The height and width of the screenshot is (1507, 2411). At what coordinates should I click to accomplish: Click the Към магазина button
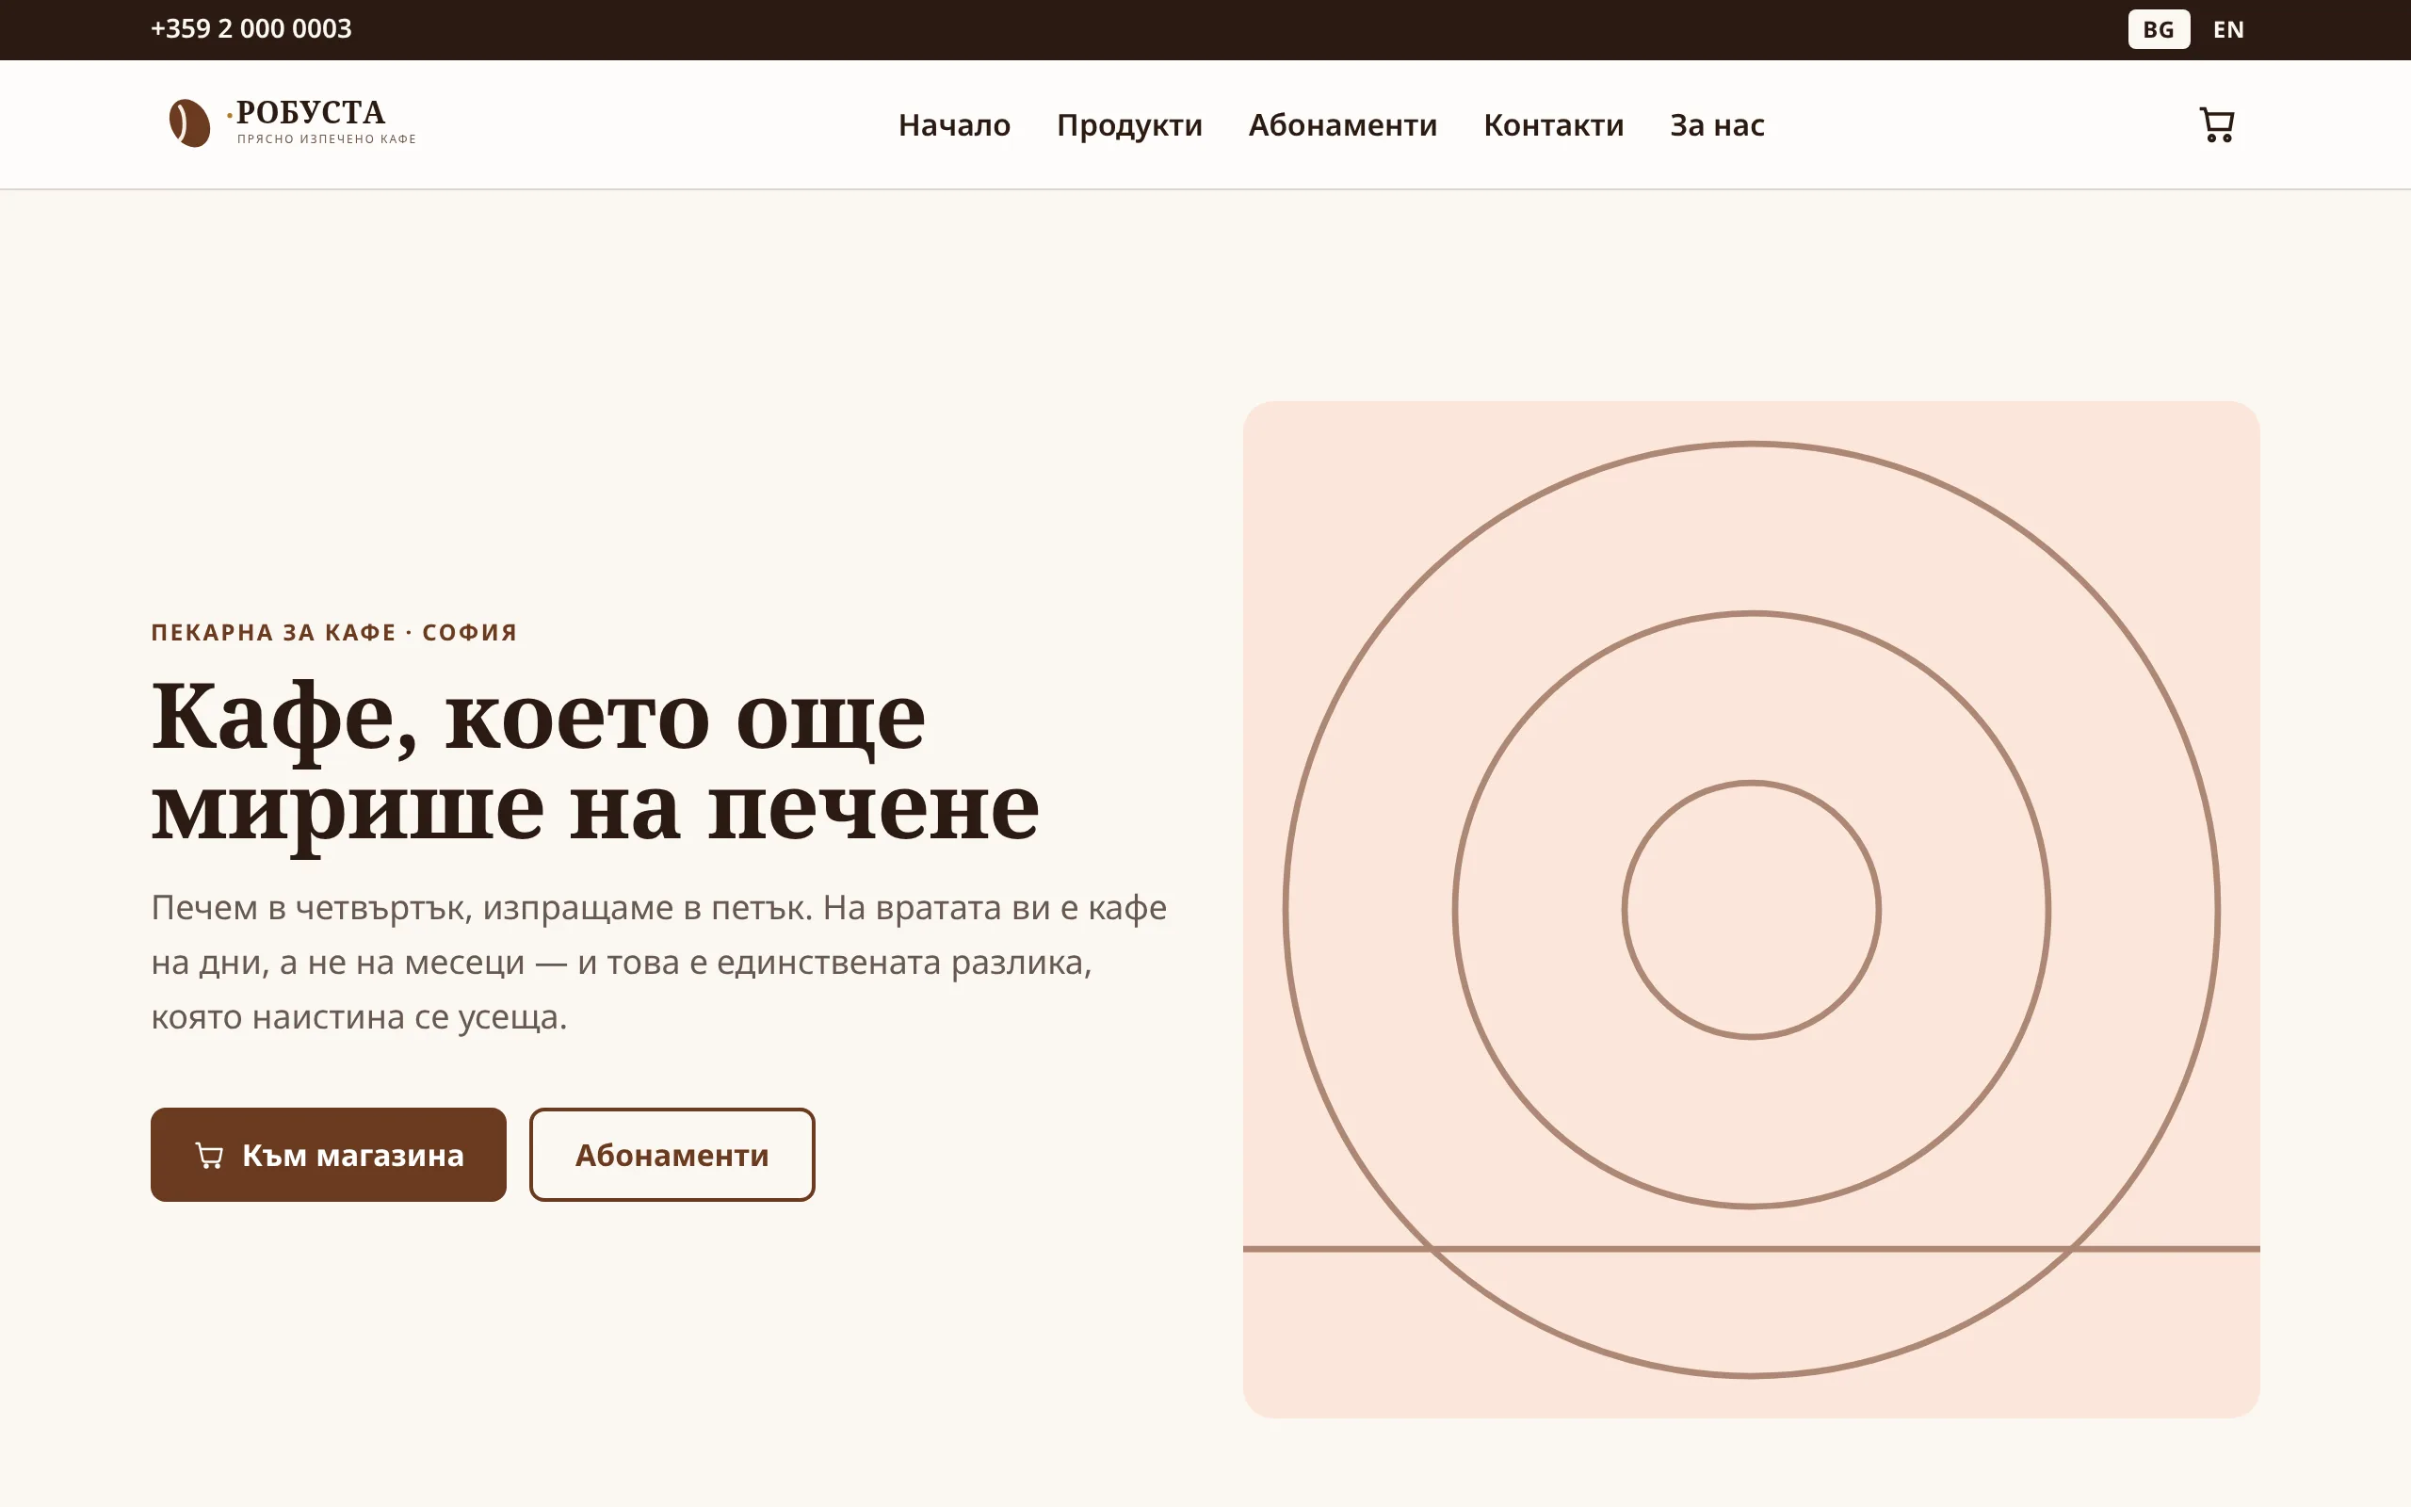click(x=329, y=1154)
